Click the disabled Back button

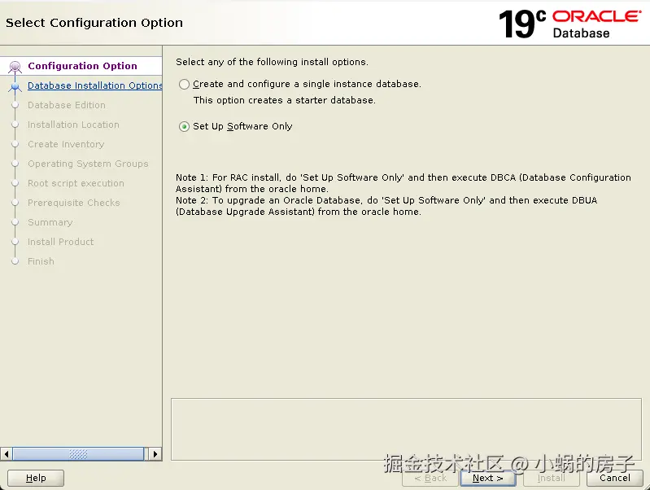pos(430,478)
